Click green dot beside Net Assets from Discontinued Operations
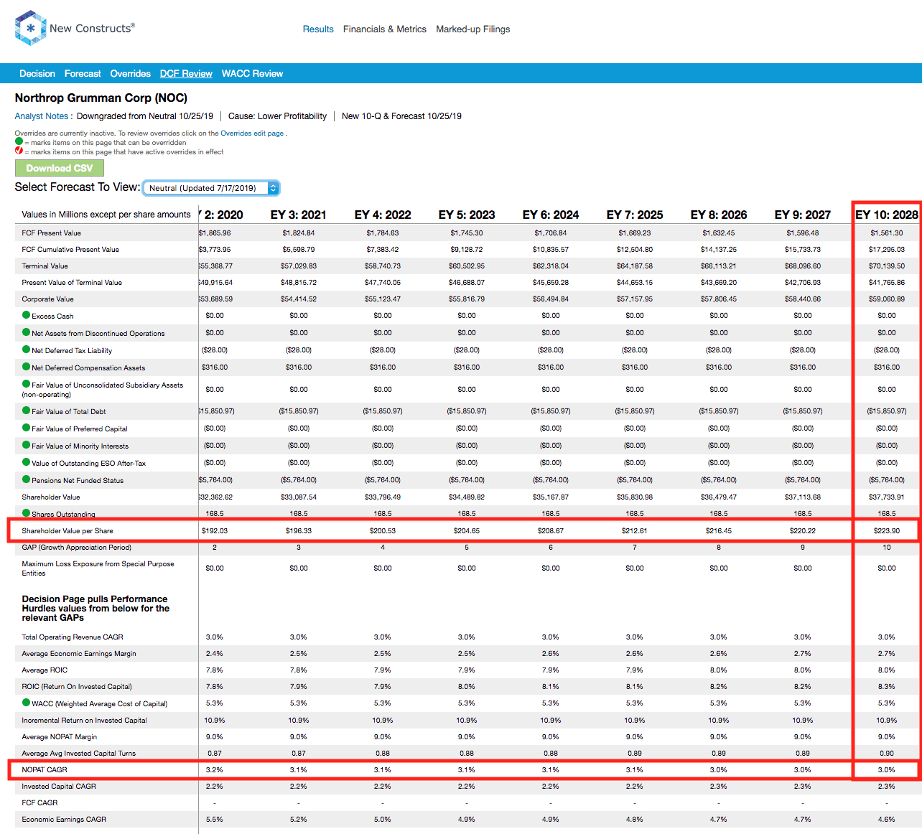The width and height of the screenshot is (922, 834). click(27, 332)
